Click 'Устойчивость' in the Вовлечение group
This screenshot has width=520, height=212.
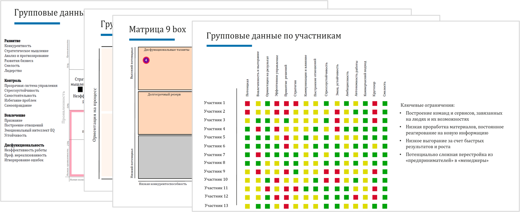point(15,135)
